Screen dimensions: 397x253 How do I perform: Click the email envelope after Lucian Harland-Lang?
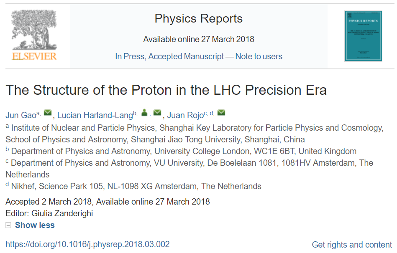[x=157, y=113]
